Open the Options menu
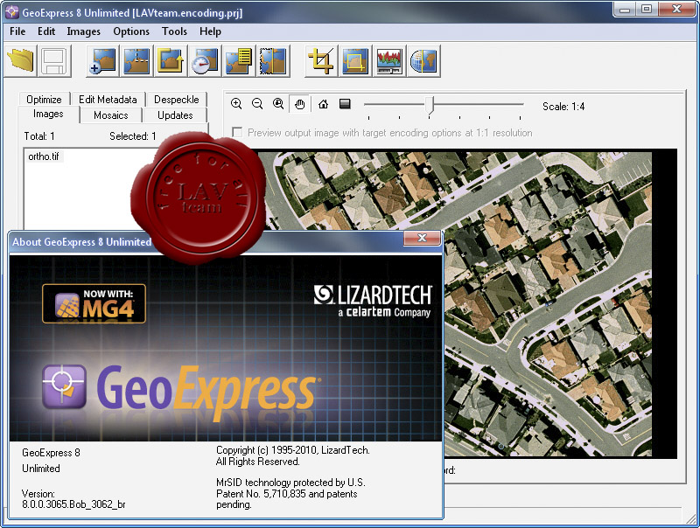This screenshot has height=528, width=700. pos(131,31)
